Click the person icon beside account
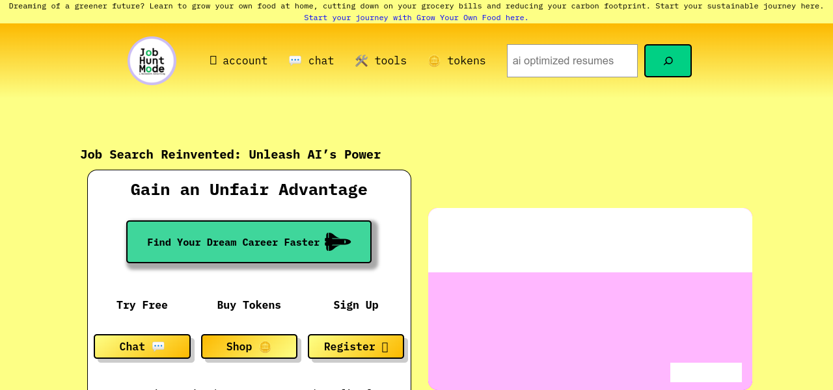The height and width of the screenshot is (390, 833). coord(213,60)
